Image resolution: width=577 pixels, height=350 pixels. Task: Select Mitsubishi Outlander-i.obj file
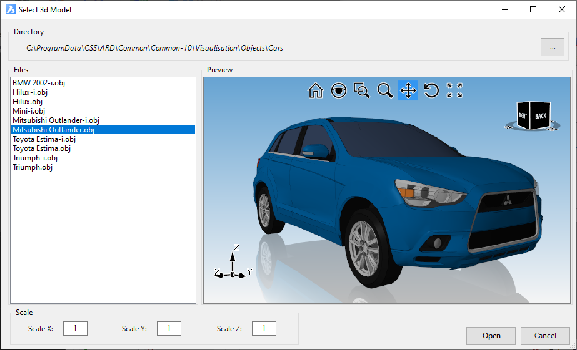[x=103, y=120]
